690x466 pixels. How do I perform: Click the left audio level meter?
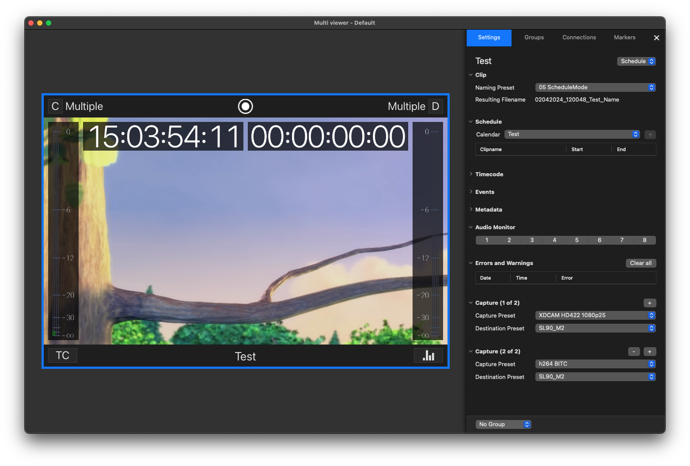click(x=63, y=231)
